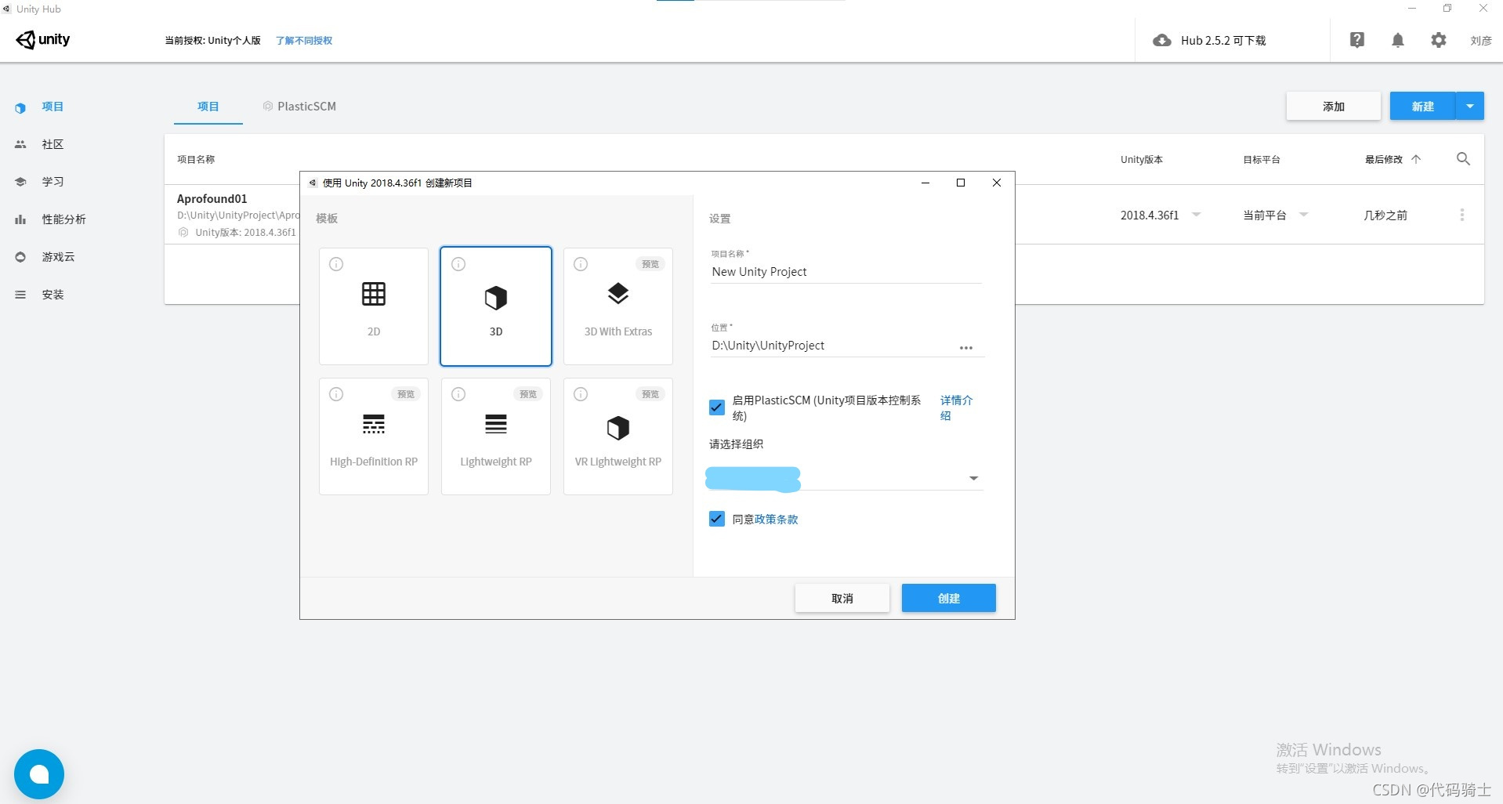Viewport: 1503px width, 804px height.
Task: Open the PlasticSCM 详情介绍 link
Action: click(956, 407)
